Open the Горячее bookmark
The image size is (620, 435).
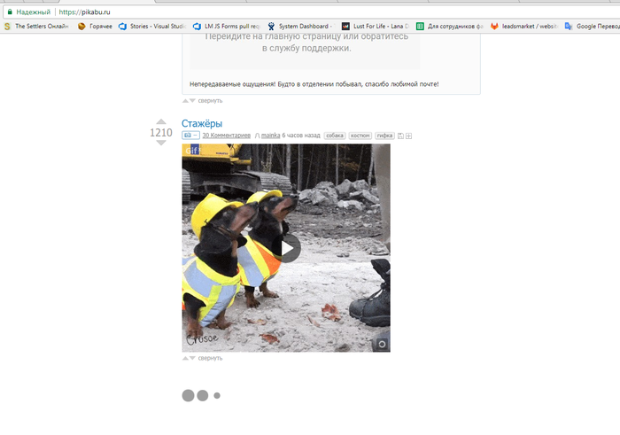point(95,26)
